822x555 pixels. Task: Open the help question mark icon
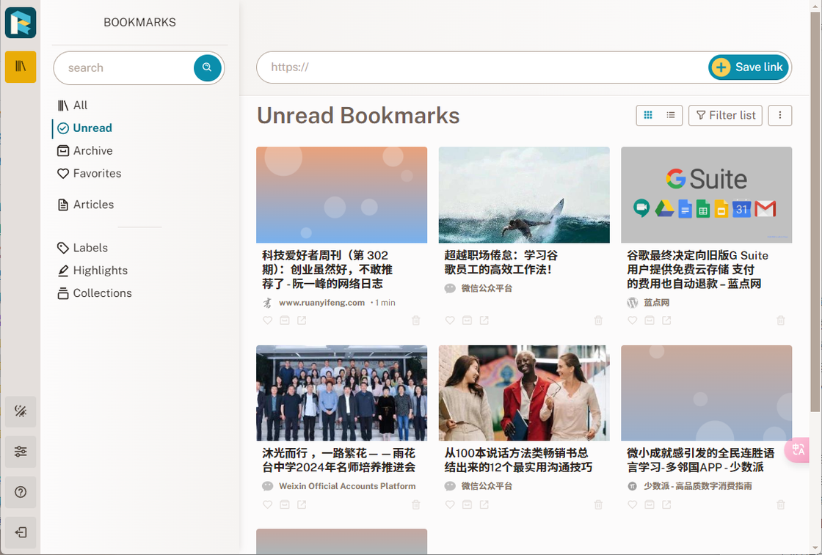point(21,492)
